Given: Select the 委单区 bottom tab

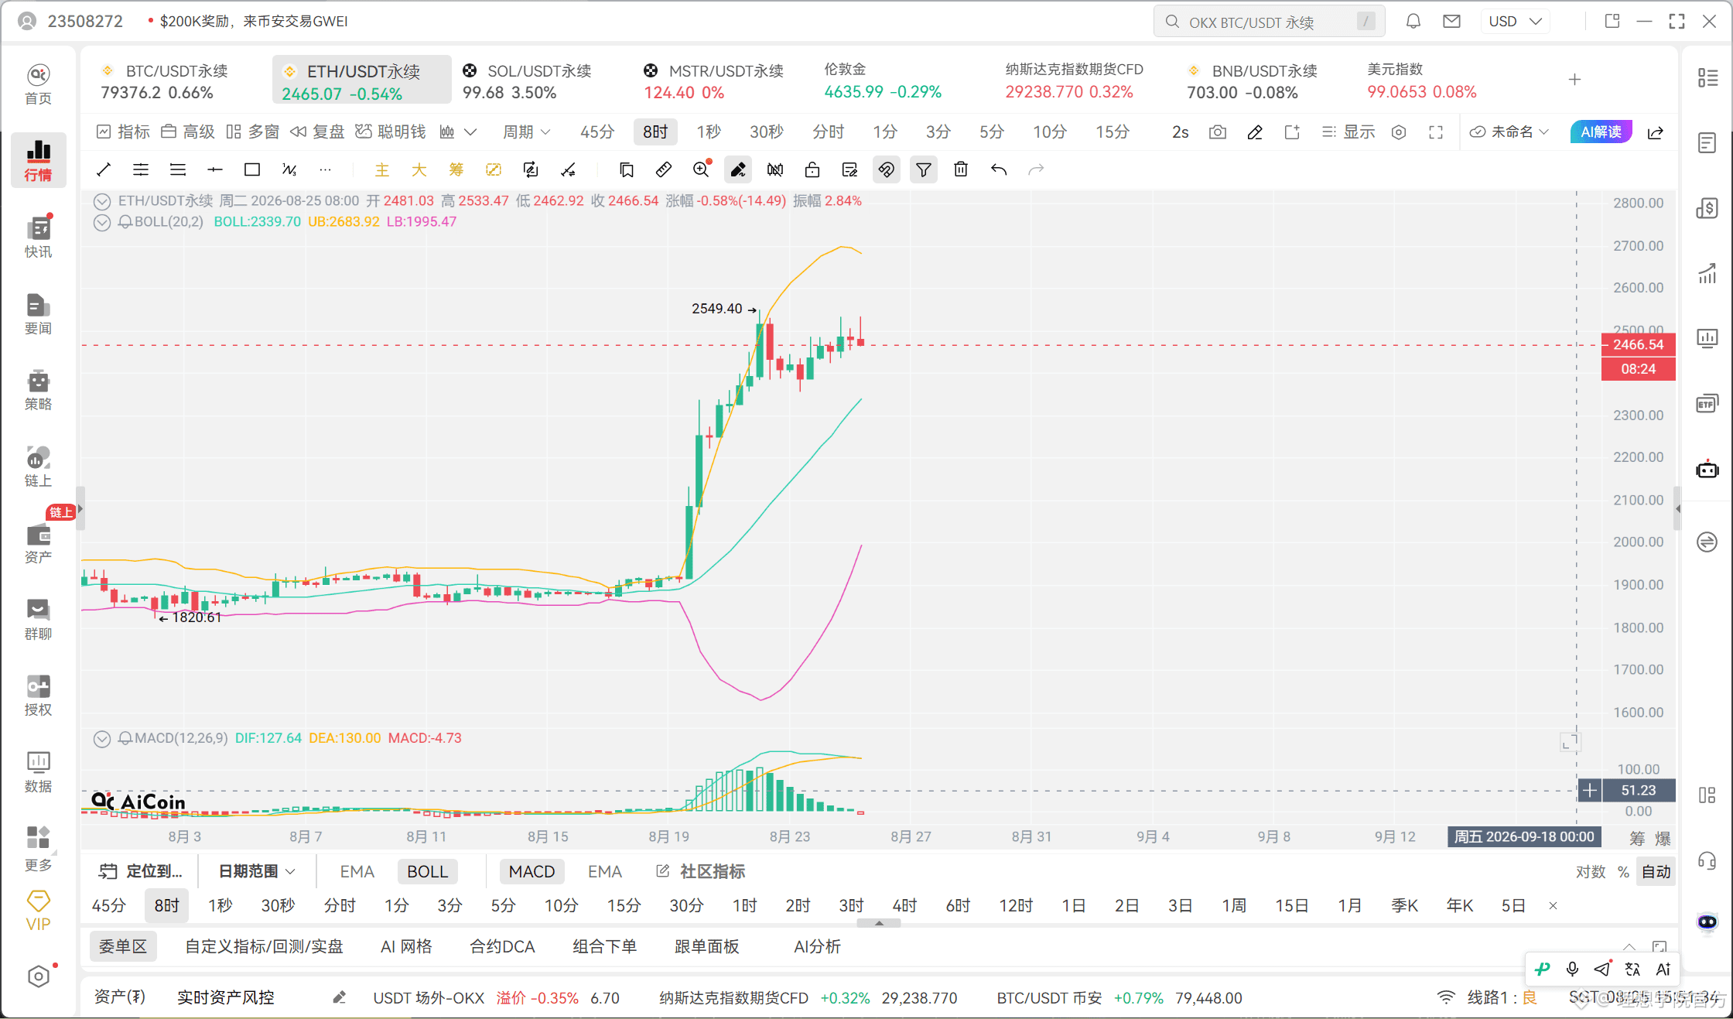Looking at the screenshot, I should pos(123,947).
